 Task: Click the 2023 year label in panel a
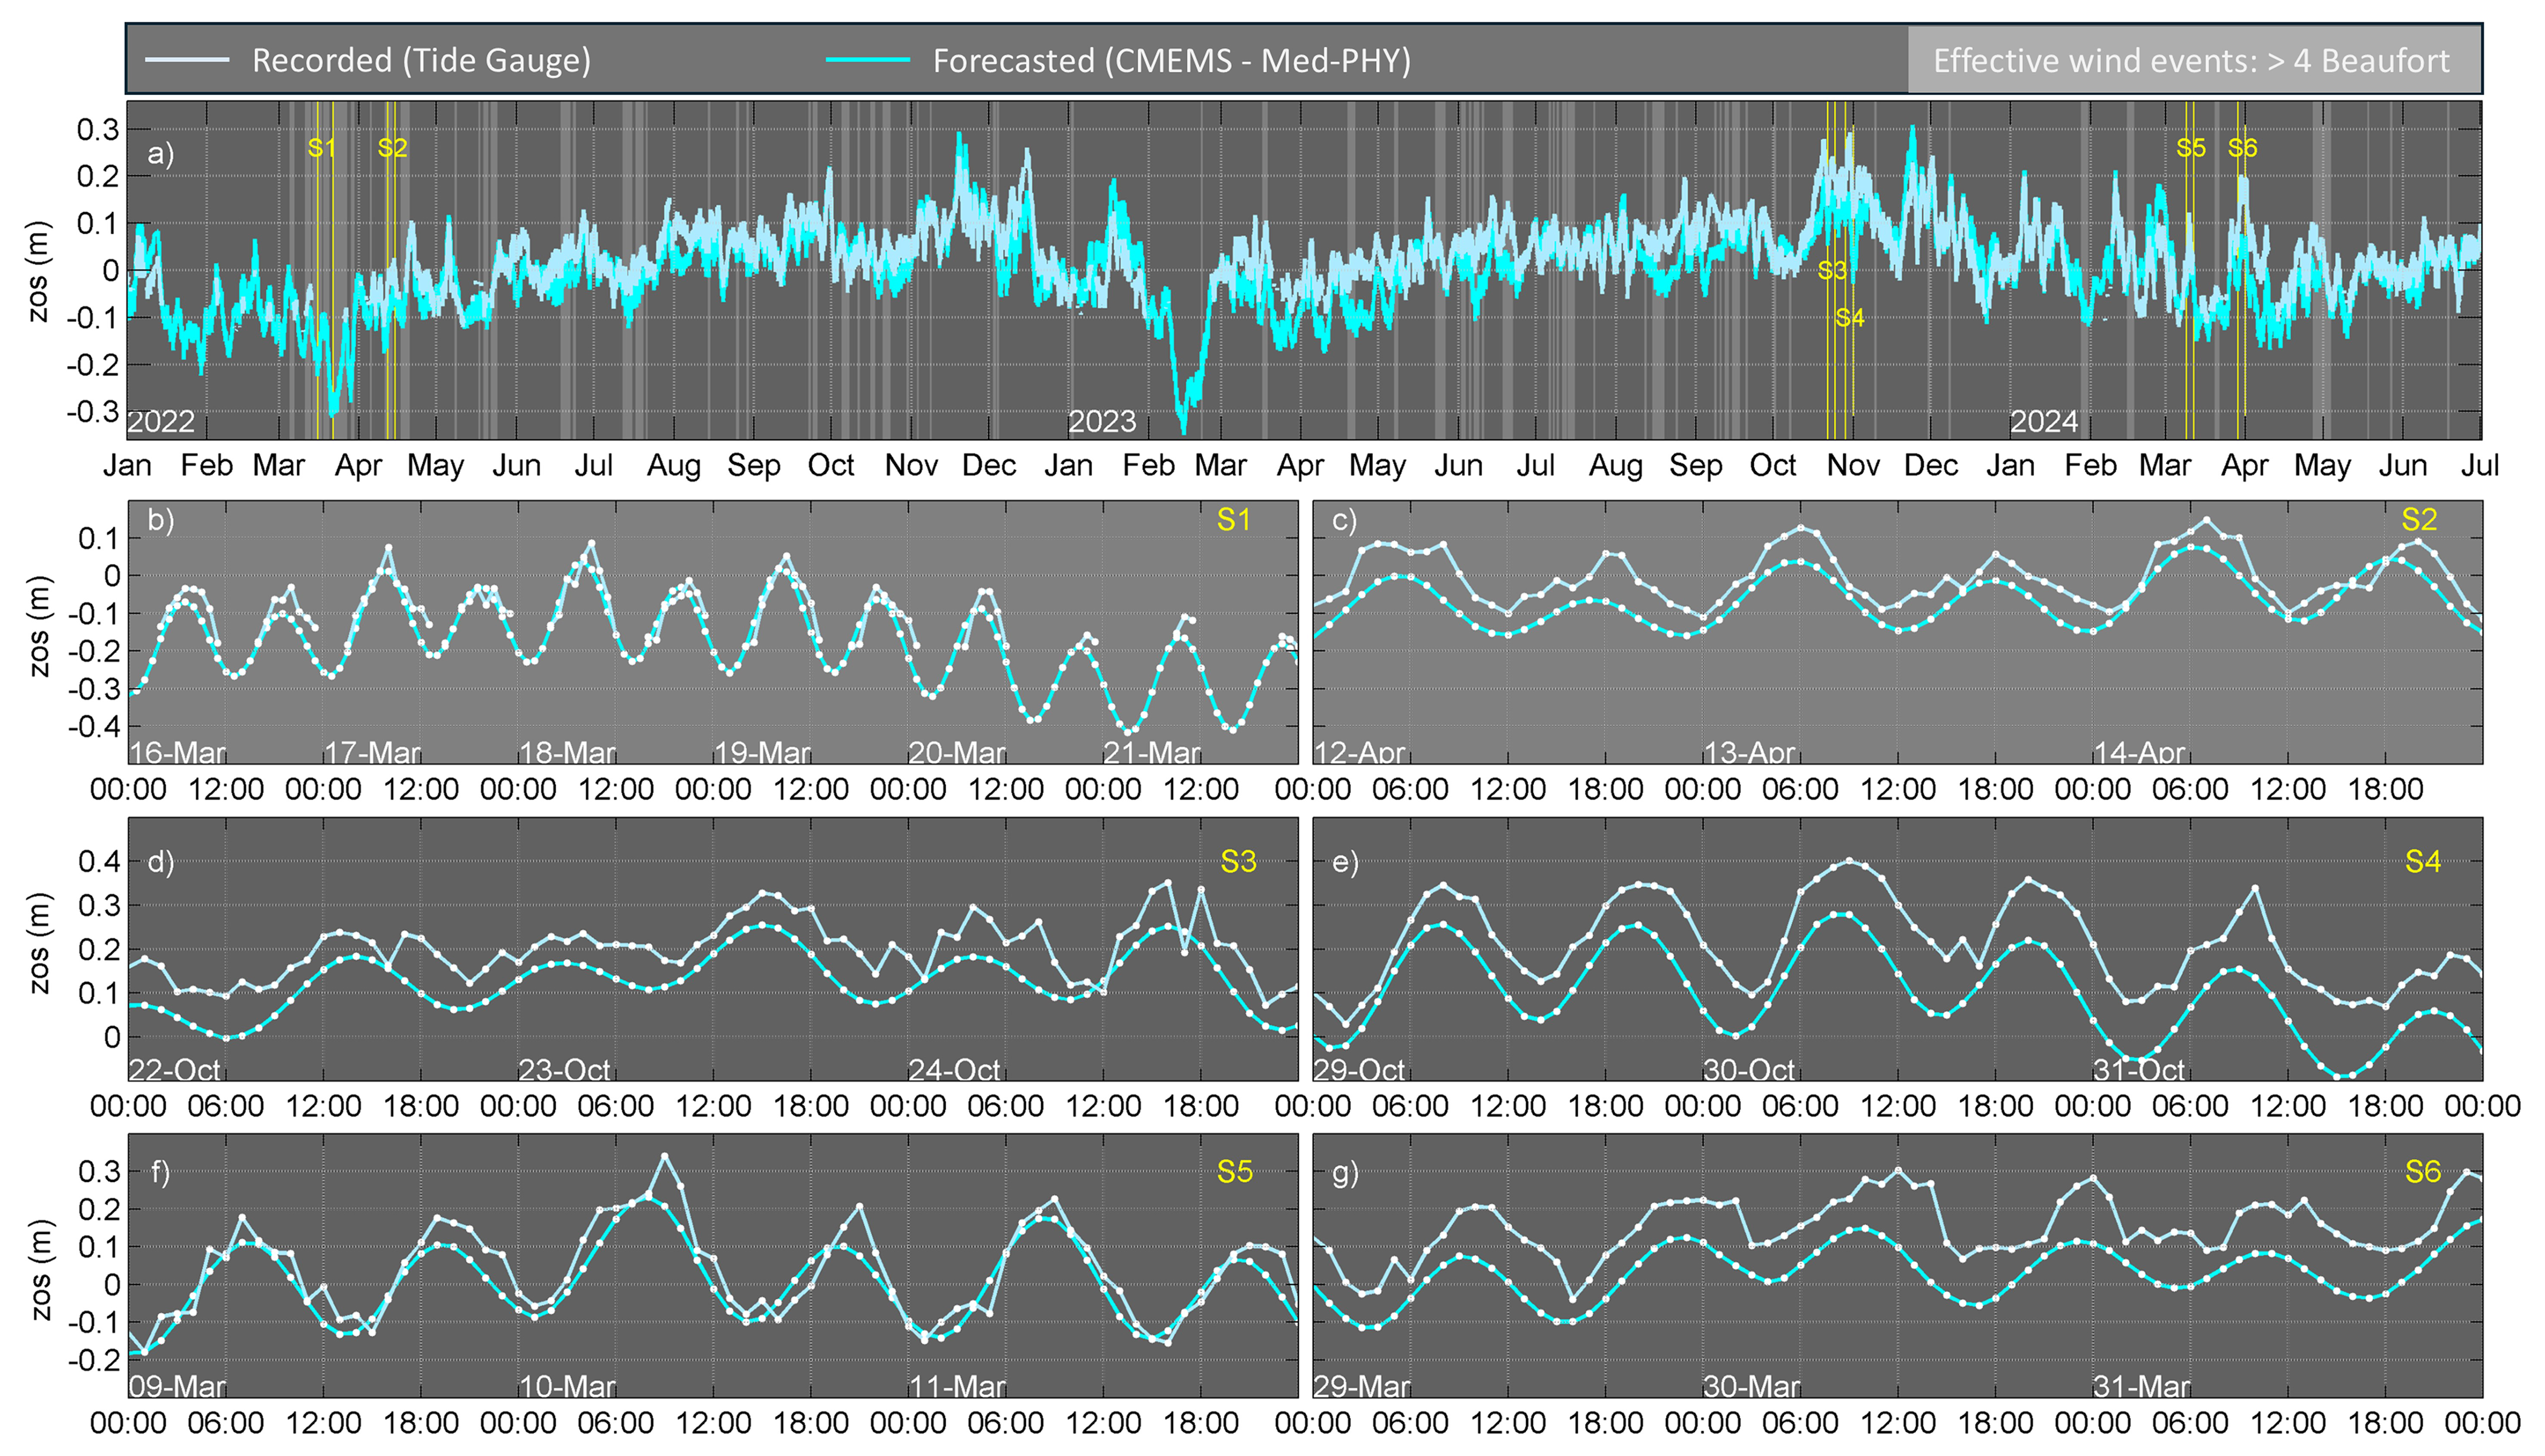pyautogui.click(x=1101, y=422)
